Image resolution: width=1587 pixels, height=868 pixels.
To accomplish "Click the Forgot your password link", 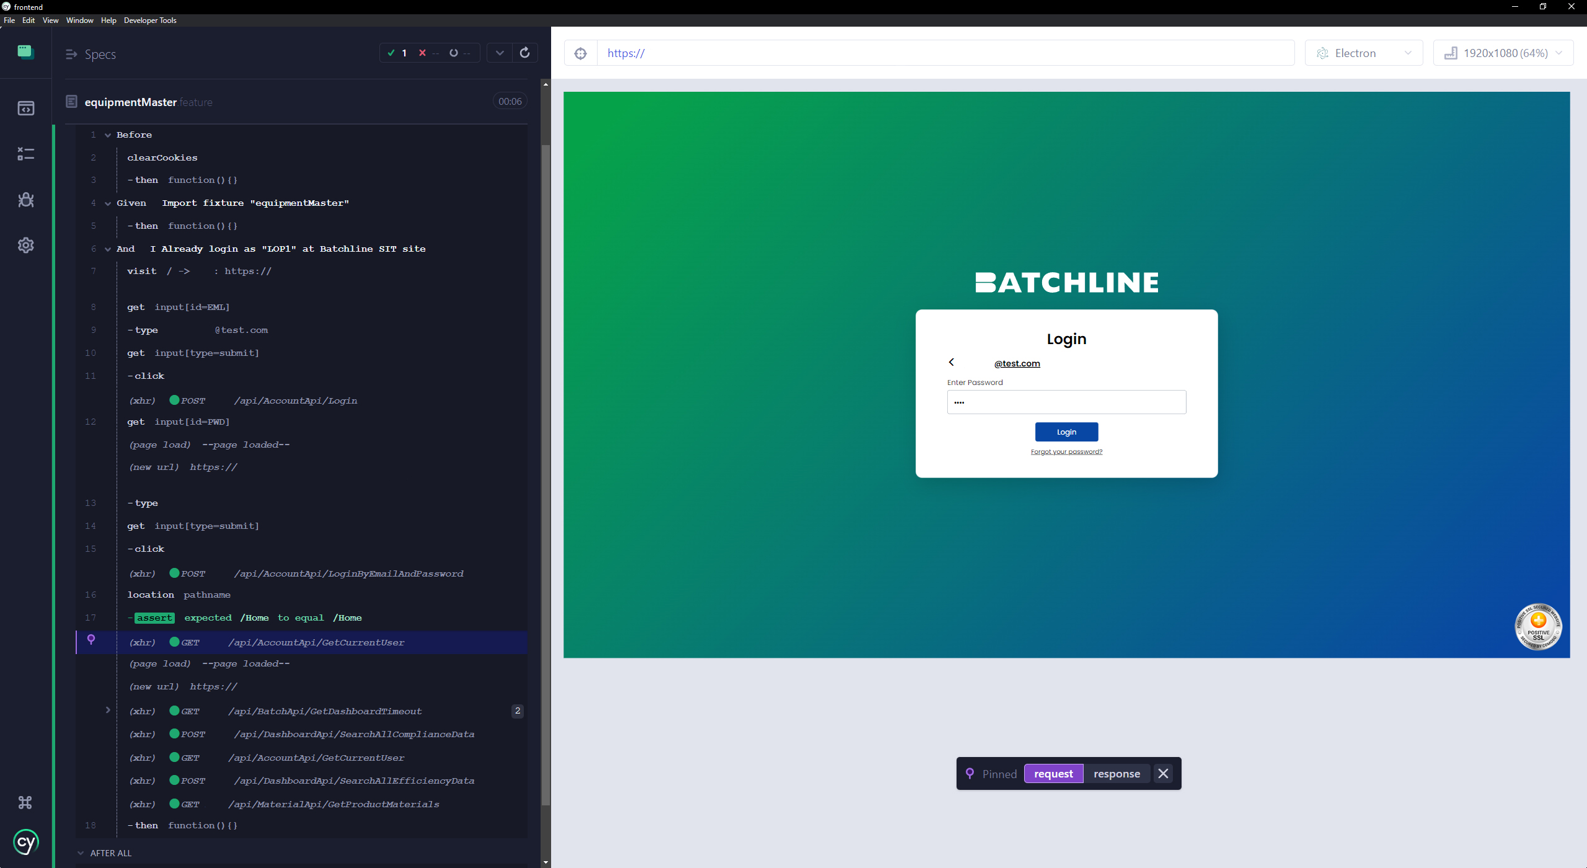I will click(1066, 452).
